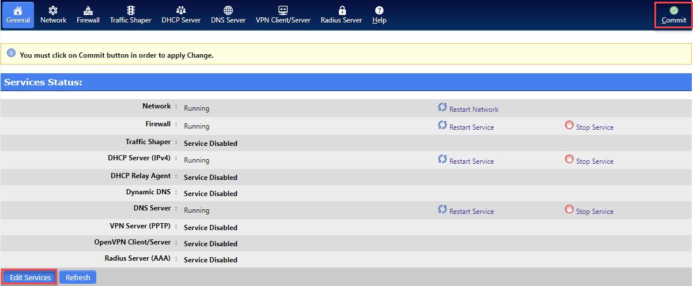The image size is (693, 286).
Task: Open the Firewall icon in navbar
Action: point(88,10)
